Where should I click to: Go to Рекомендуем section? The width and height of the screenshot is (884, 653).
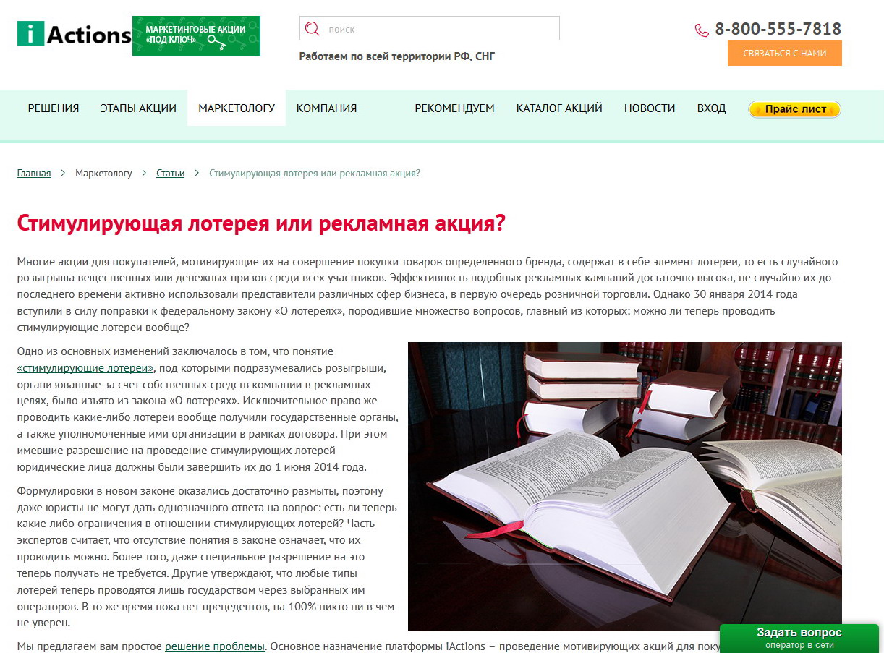point(454,108)
